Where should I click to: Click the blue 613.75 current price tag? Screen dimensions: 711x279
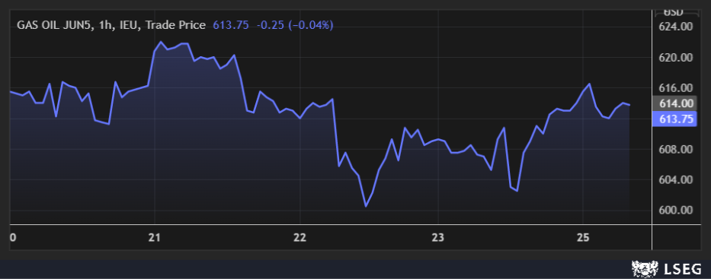[x=674, y=119]
